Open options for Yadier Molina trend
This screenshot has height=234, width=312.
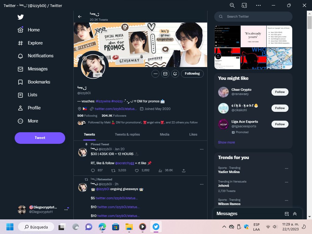click(x=286, y=168)
